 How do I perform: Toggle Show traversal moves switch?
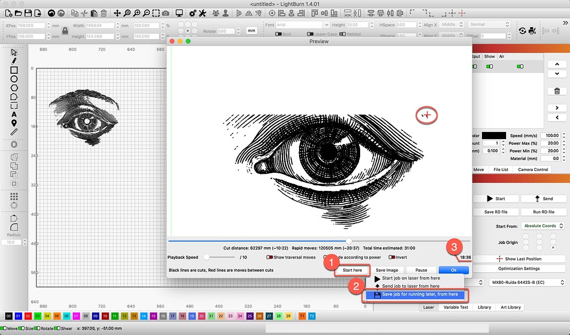(x=270, y=257)
